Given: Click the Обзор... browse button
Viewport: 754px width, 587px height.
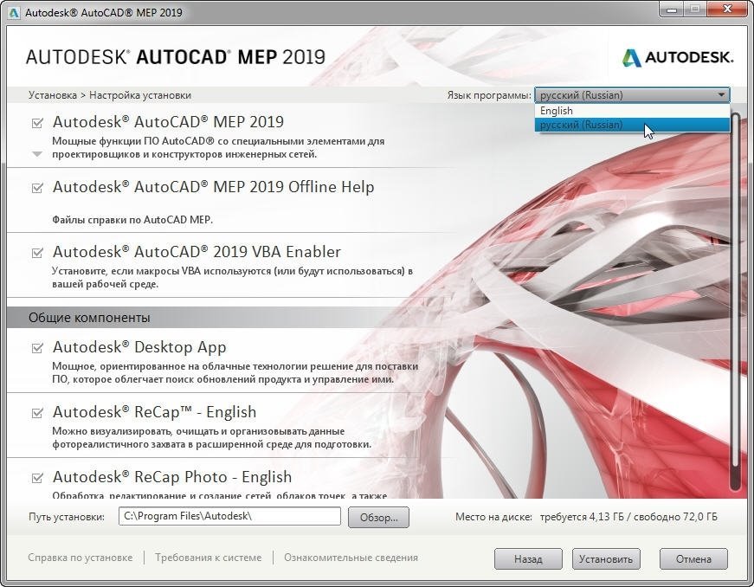Looking at the screenshot, I should (378, 517).
